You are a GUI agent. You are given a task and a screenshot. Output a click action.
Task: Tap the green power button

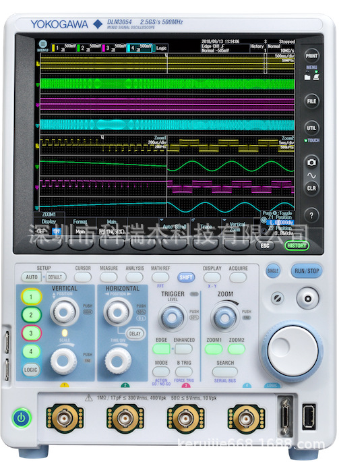[22, 417]
